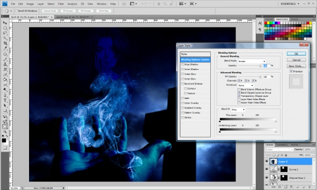This screenshot has width=317, height=190.
Task: Click the New Style button
Action: (296, 66)
